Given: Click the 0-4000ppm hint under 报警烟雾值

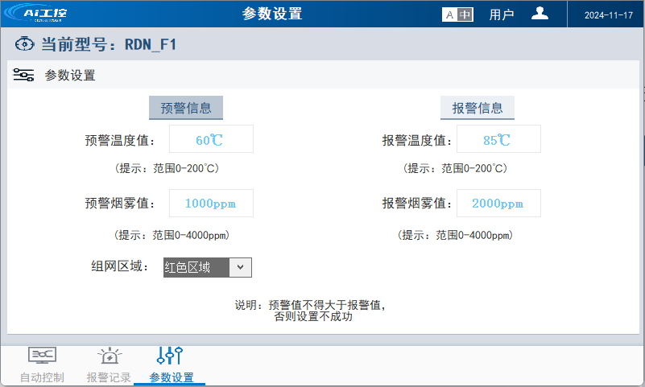Looking at the screenshot, I should point(455,235).
